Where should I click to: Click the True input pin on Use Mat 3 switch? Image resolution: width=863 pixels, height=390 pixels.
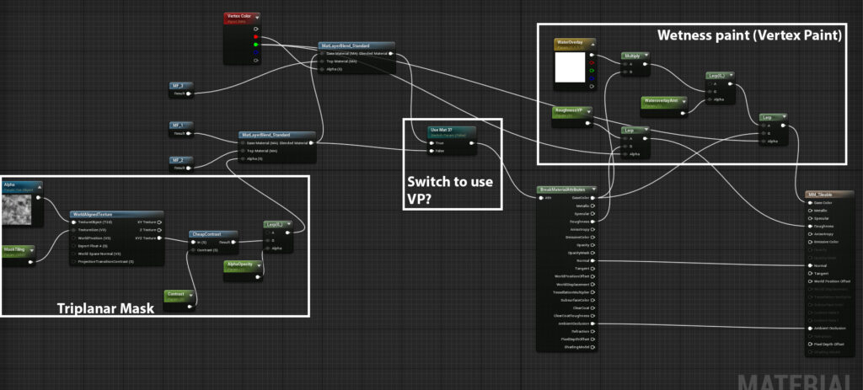pos(431,143)
